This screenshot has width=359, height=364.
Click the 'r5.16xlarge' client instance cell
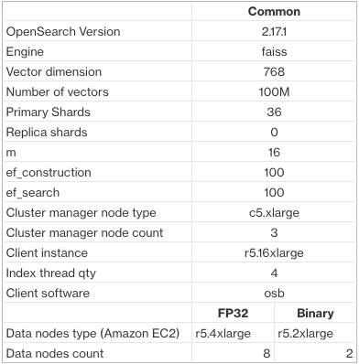pos(274,252)
